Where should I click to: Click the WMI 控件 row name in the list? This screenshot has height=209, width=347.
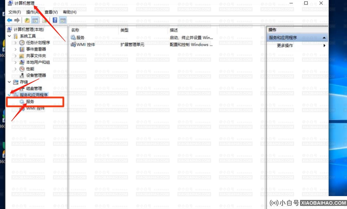coord(86,44)
